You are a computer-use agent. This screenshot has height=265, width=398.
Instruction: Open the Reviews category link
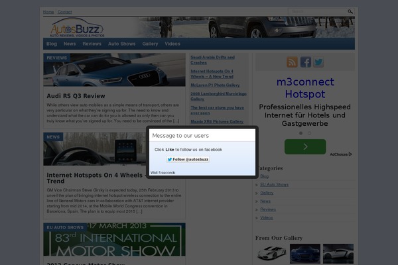tap(268, 209)
